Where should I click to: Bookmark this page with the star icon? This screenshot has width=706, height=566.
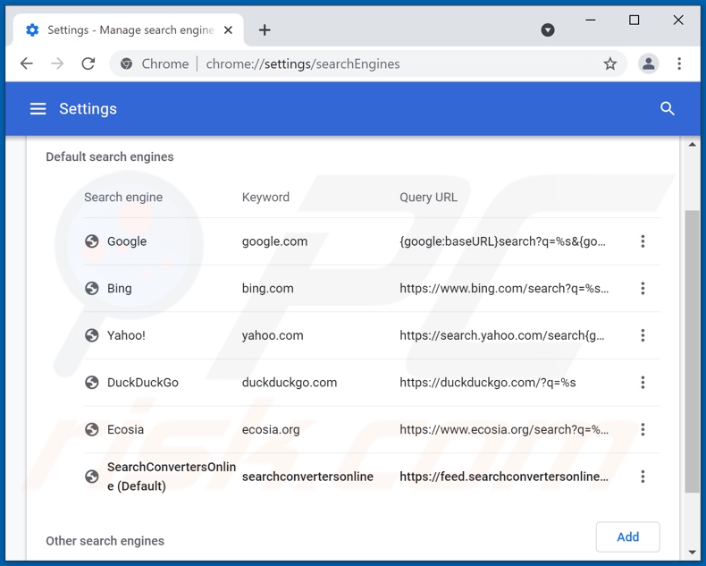pos(609,63)
